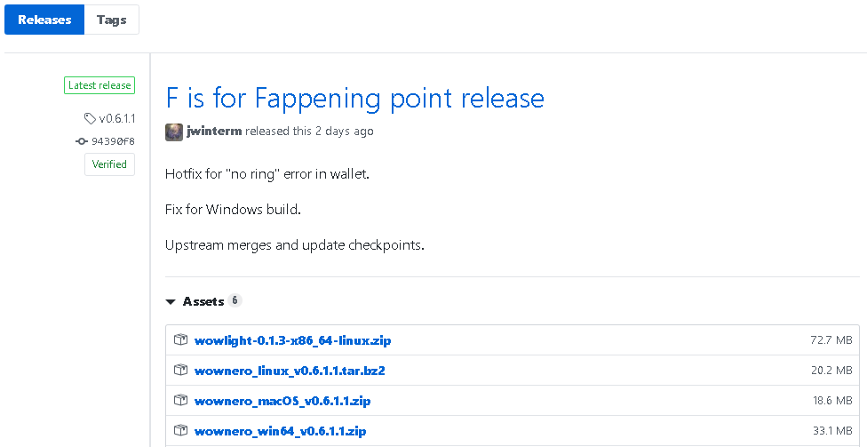Click package icon for wowlight-0.1.3-x86_64-linux.zip
The height and width of the screenshot is (447, 867).
click(180, 340)
